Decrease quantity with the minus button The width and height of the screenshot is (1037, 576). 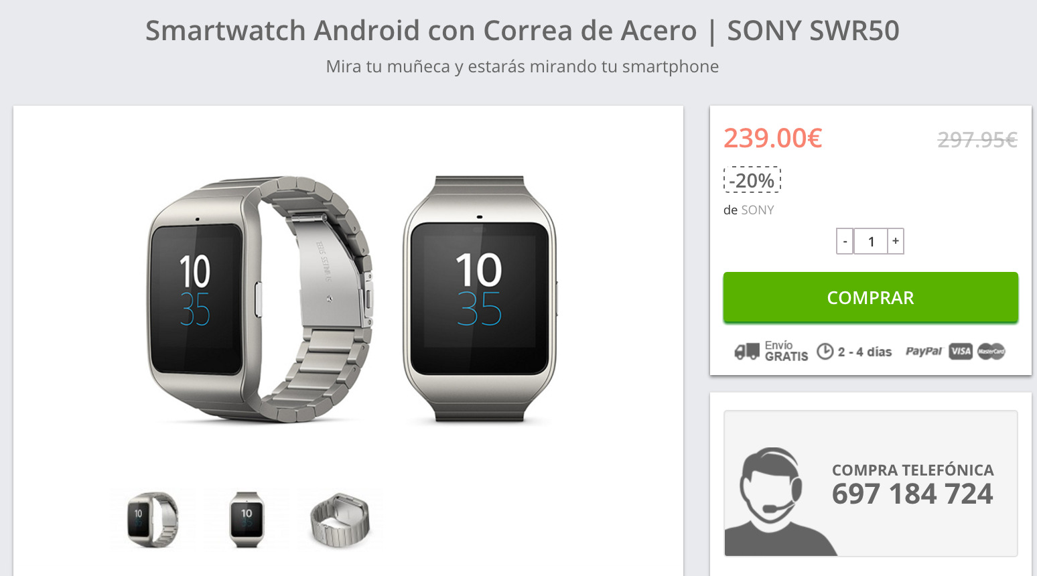[845, 241]
